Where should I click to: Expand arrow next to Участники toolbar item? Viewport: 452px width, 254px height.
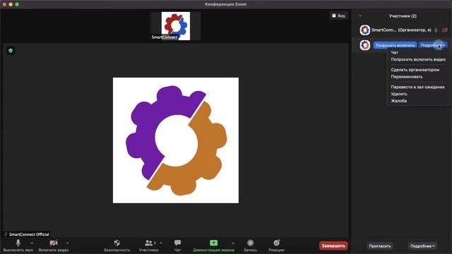coord(161,243)
